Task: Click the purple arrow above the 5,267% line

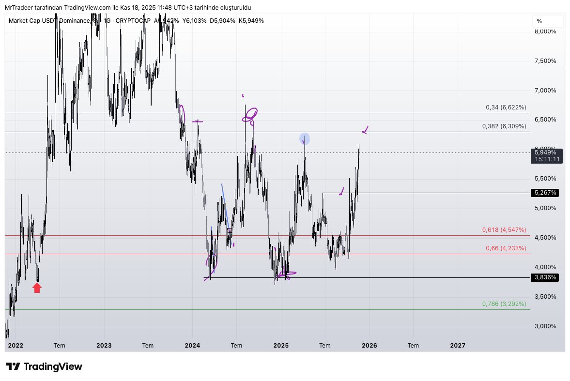Action: tap(342, 191)
